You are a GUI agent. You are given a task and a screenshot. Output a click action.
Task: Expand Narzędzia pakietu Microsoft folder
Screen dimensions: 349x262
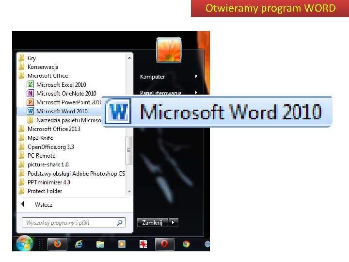pos(64,120)
